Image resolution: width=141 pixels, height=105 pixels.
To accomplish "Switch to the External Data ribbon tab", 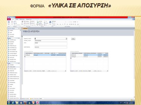I will point(22,19).
